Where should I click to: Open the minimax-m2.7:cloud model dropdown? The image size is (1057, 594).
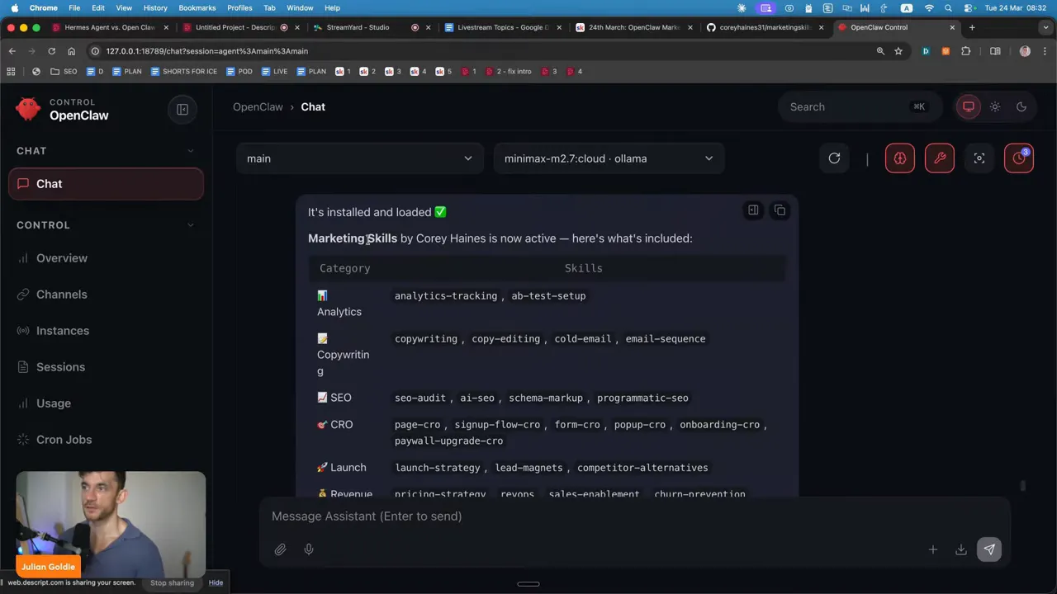(609, 158)
